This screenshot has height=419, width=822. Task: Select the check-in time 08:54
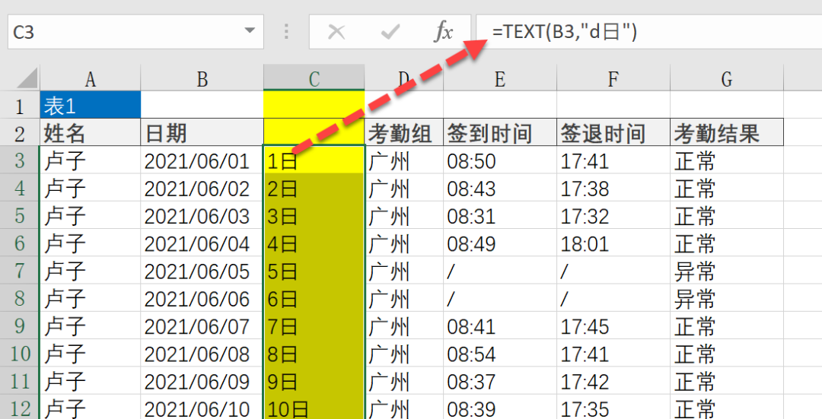tap(500, 354)
